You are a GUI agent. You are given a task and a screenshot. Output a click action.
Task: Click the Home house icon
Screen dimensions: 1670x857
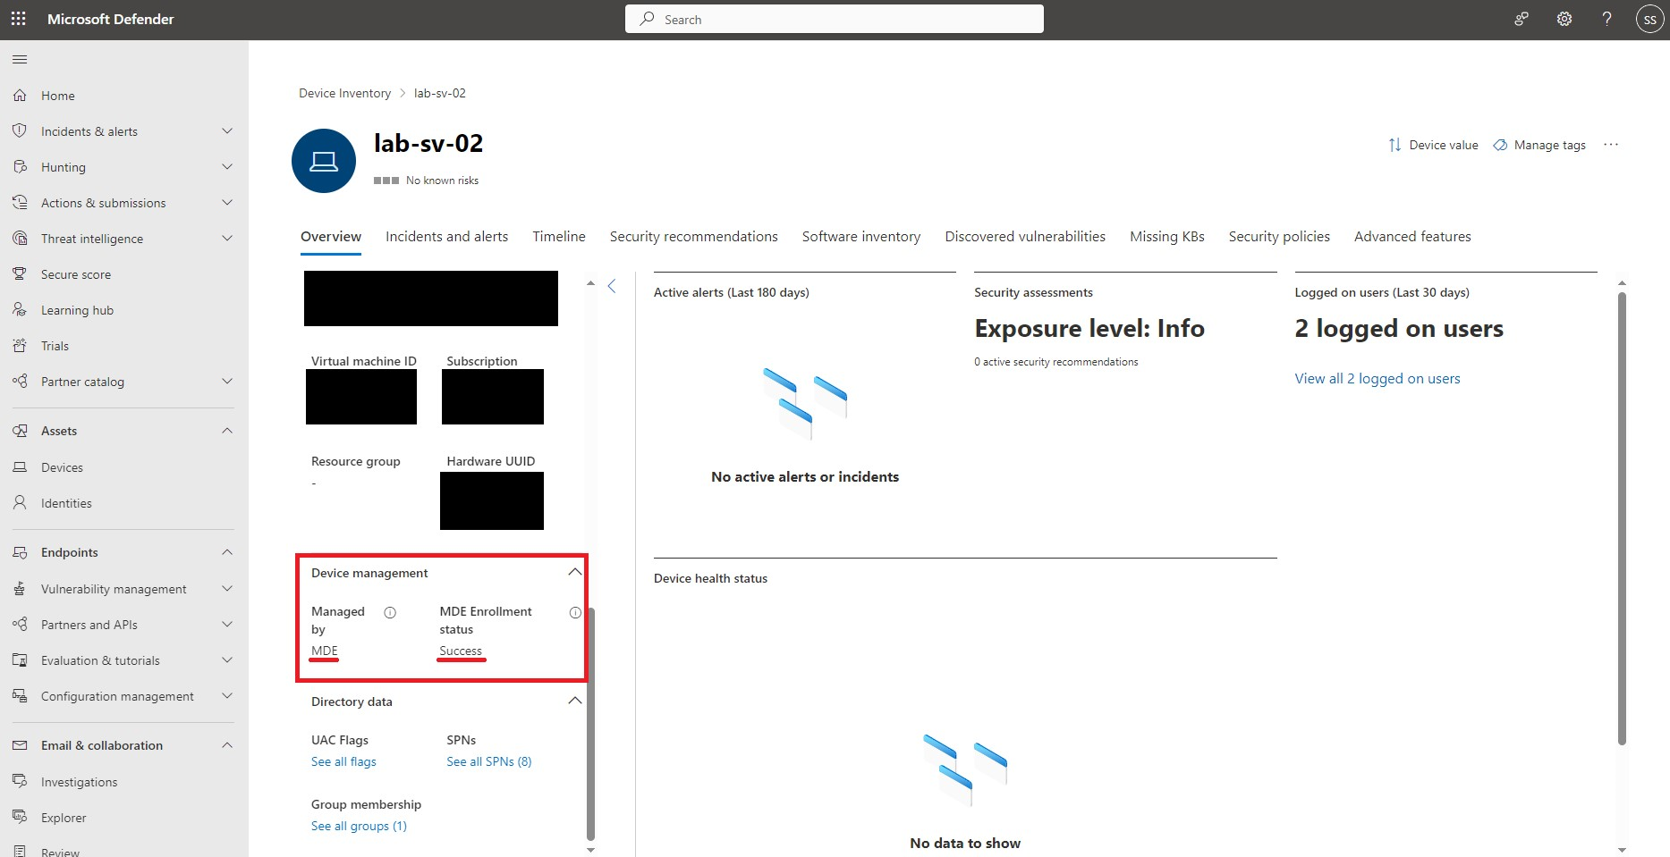coord(20,96)
